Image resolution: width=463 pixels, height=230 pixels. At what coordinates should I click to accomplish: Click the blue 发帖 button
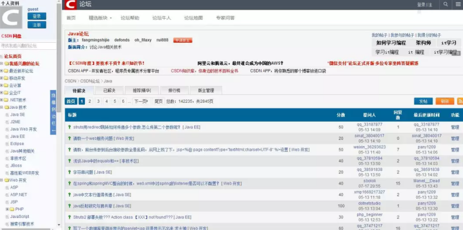(423, 101)
